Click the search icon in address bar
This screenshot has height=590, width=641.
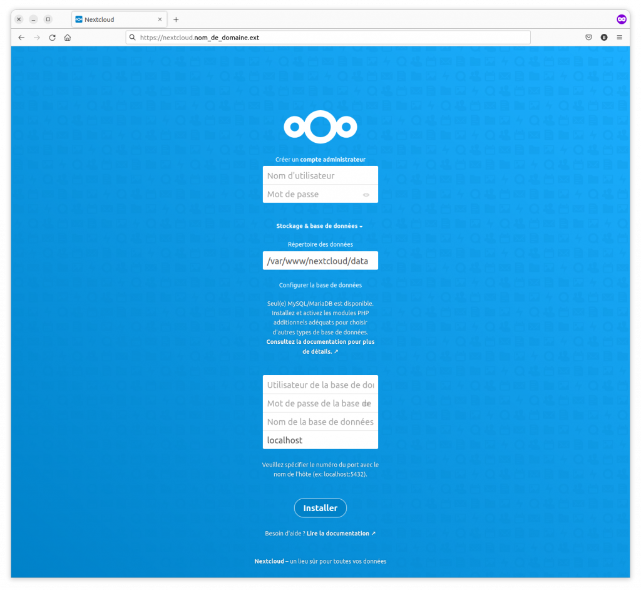click(133, 38)
